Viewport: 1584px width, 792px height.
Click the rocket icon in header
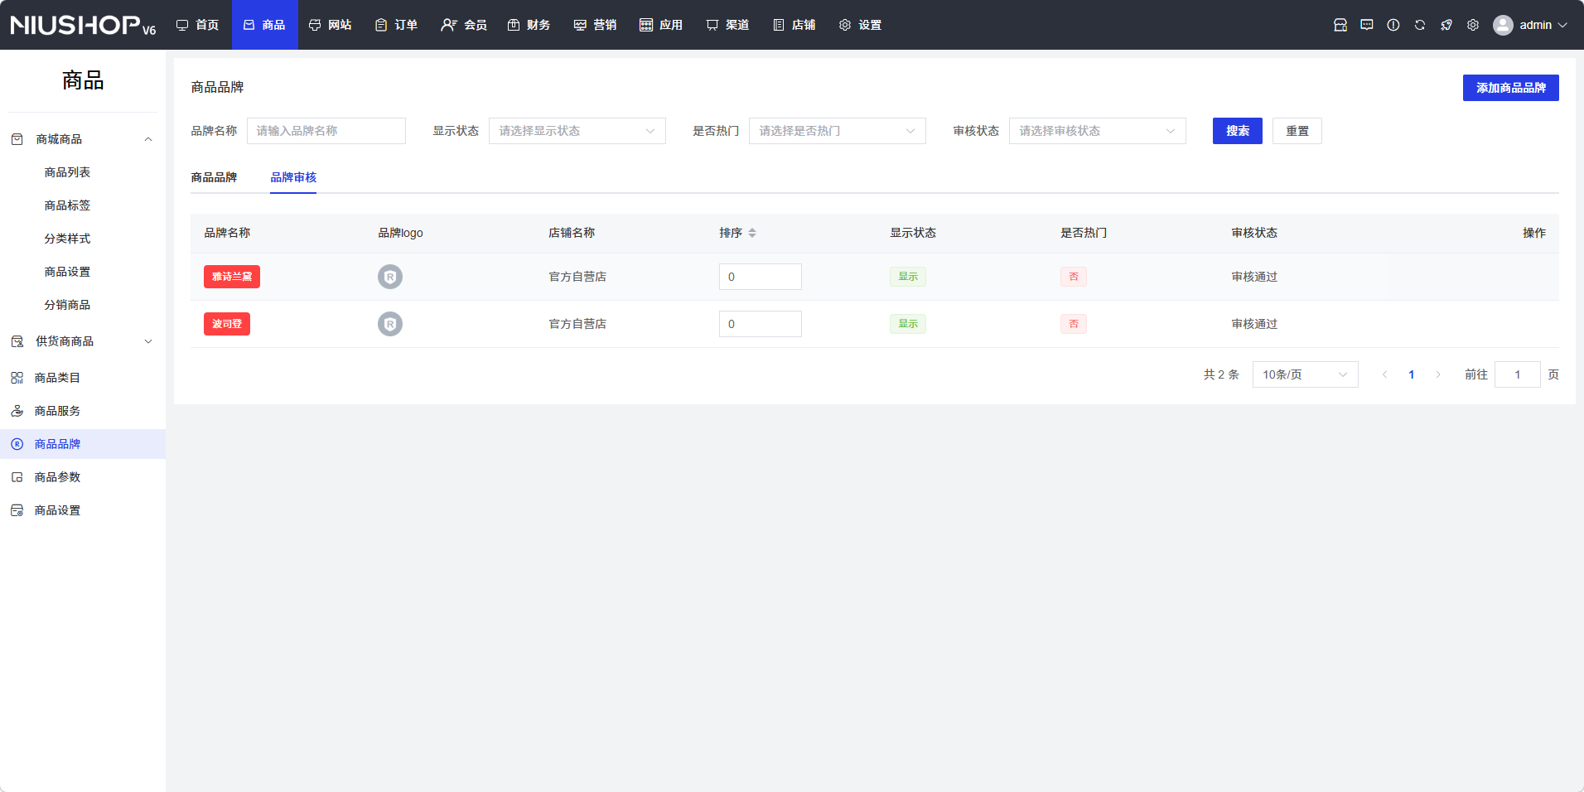tap(1446, 25)
